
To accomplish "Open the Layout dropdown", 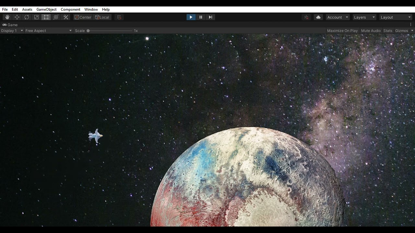I will pyautogui.click(x=395, y=17).
